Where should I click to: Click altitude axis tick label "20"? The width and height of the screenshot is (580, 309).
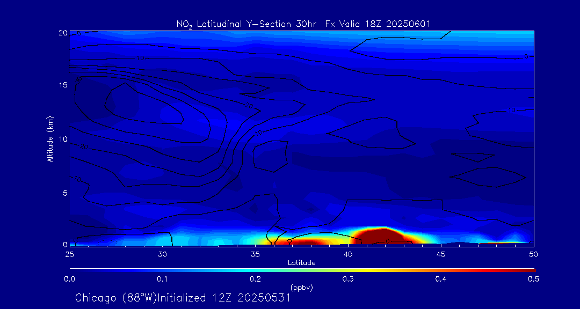click(63, 33)
